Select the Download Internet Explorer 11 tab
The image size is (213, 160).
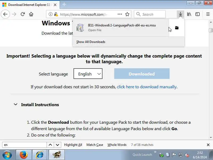30,5
